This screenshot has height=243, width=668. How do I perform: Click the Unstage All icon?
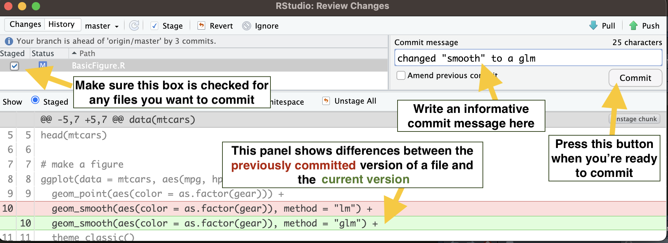(x=326, y=101)
